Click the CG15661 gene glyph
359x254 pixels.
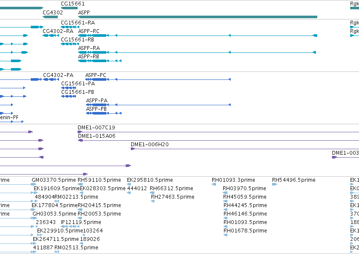(69, 8)
